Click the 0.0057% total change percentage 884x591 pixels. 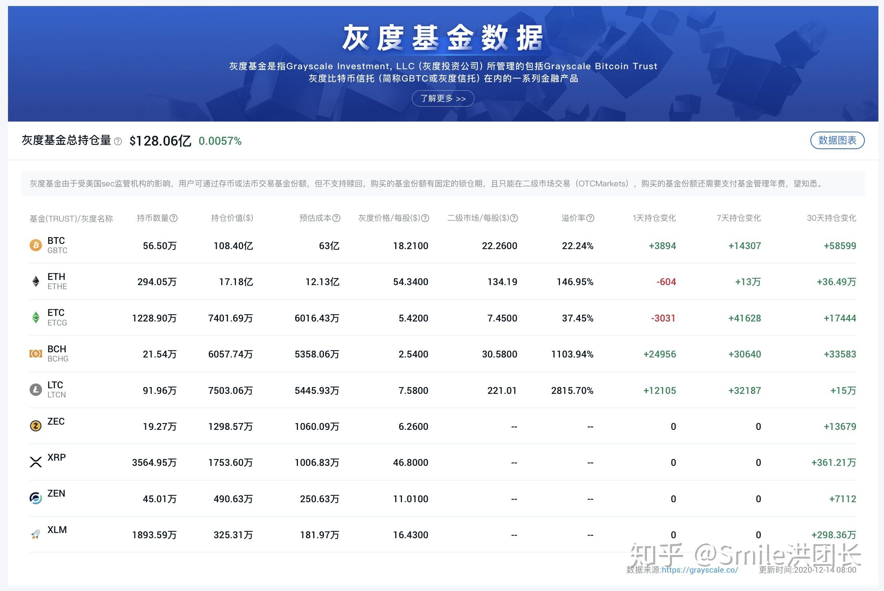(220, 141)
